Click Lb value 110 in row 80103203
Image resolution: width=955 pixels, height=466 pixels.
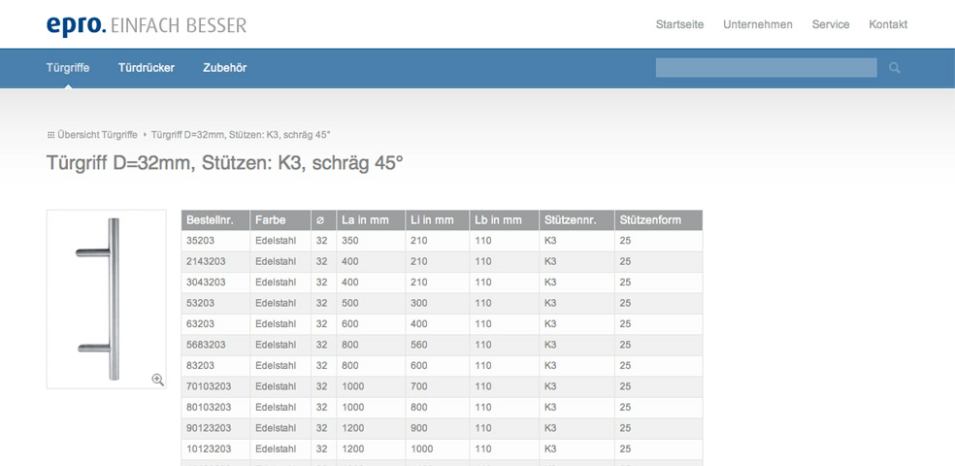pos(483,407)
